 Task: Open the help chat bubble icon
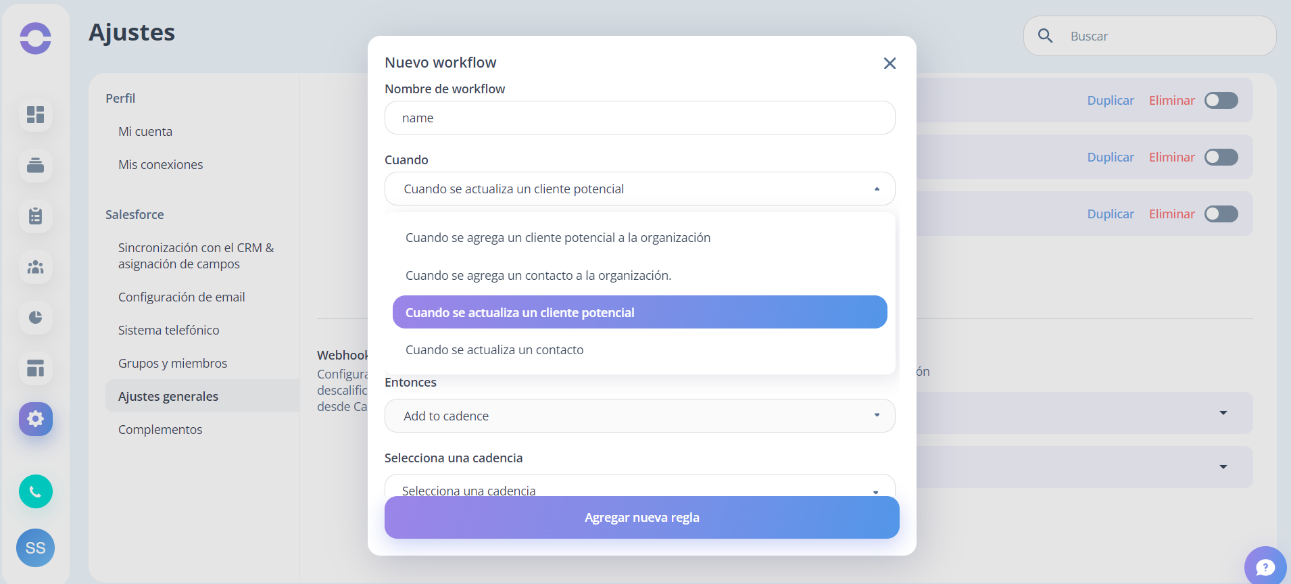[x=1265, y=566]
